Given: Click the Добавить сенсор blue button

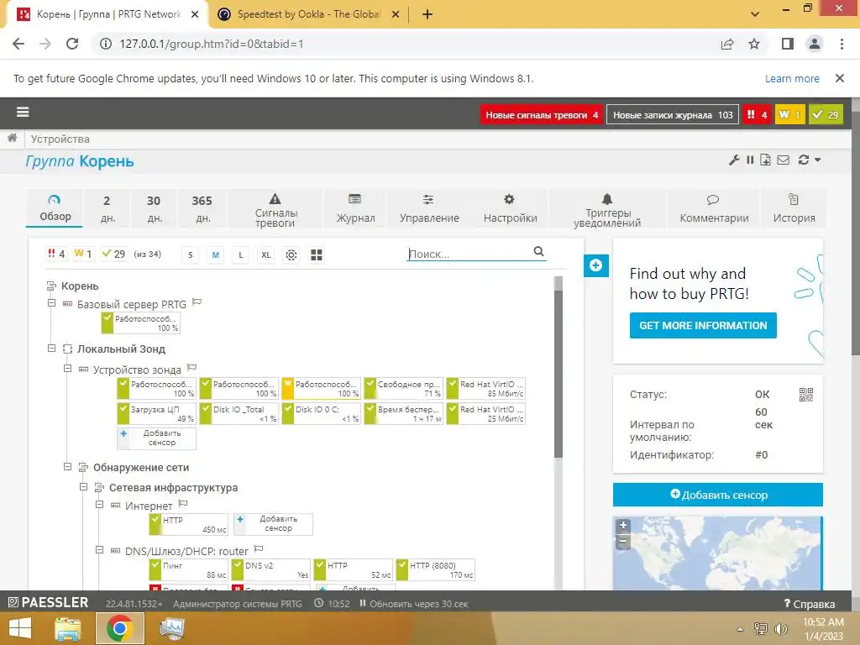Looking at the screenshot, I should (x=718, y=495).
